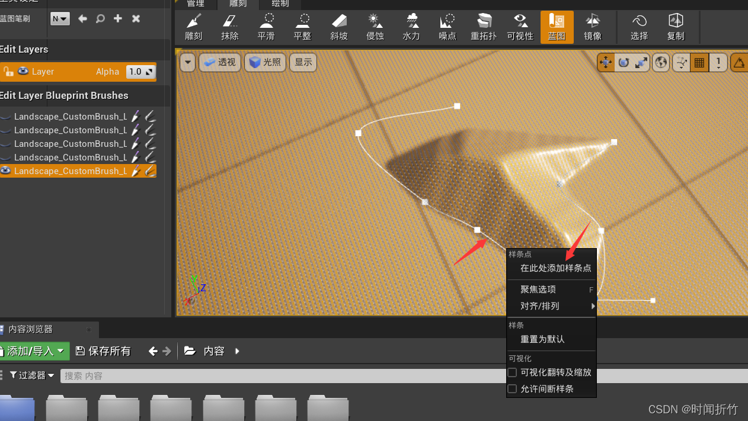The height and width of the screenshot is (421, 748).
Task: Open the 透视 perspective view menu
Action: click(x=219, y=62)
